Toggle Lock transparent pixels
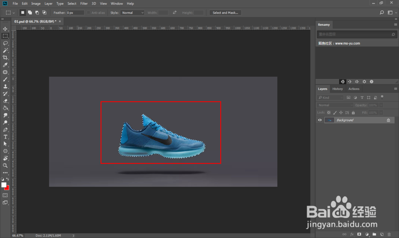Image resolution: width=399 pixels, height=238 pixels. click(329, 112)
